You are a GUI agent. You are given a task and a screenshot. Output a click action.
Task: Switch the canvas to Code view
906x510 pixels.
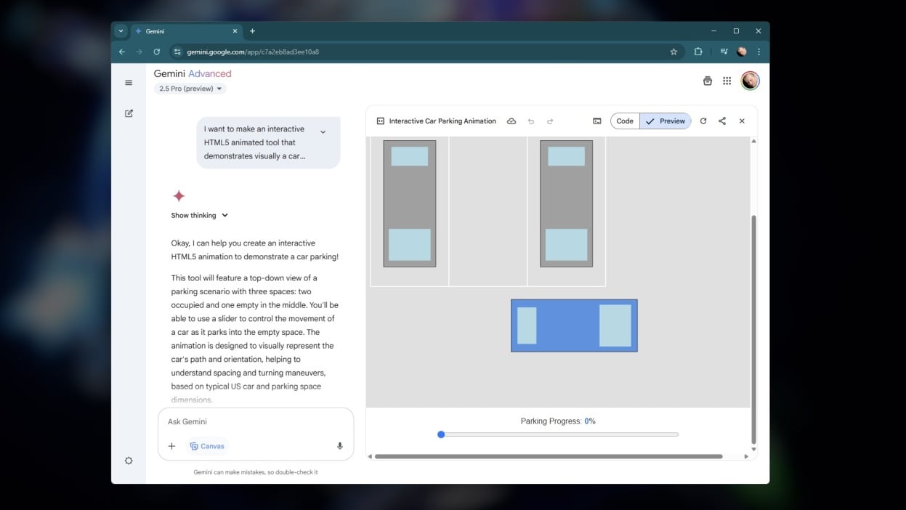tap(625, 121)
